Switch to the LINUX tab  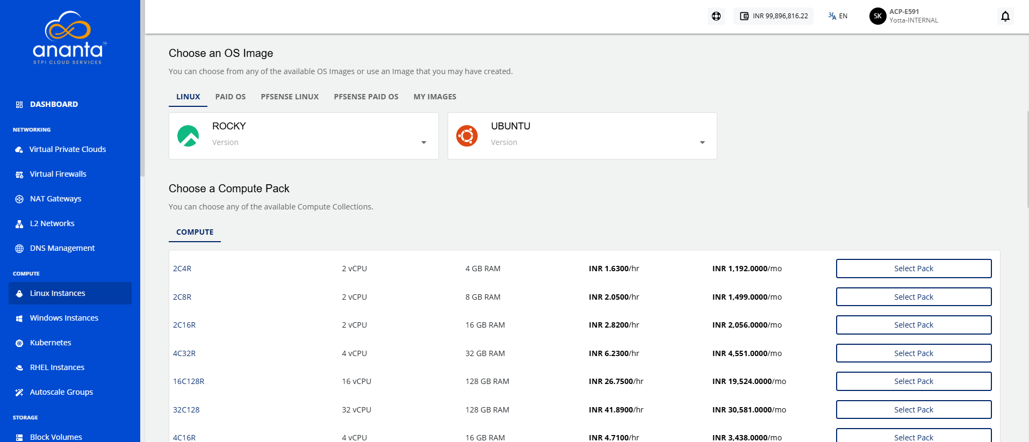pos(188,97)
